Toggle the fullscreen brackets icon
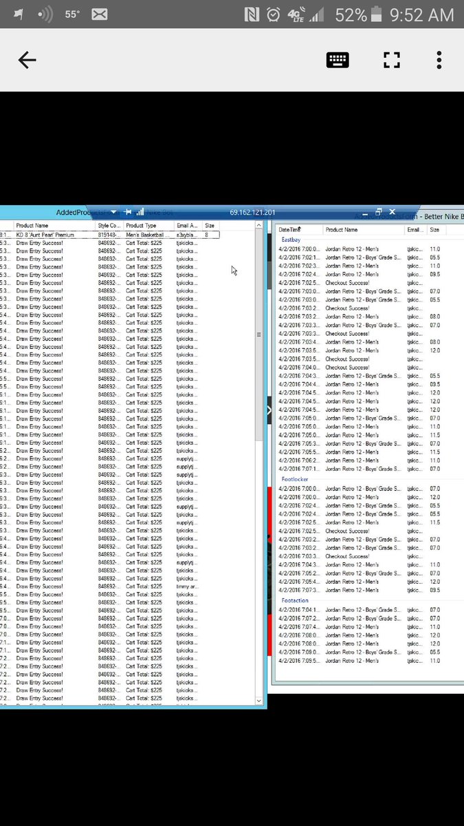The width and height of the screenshot is (464, 826). click(392, 60)
